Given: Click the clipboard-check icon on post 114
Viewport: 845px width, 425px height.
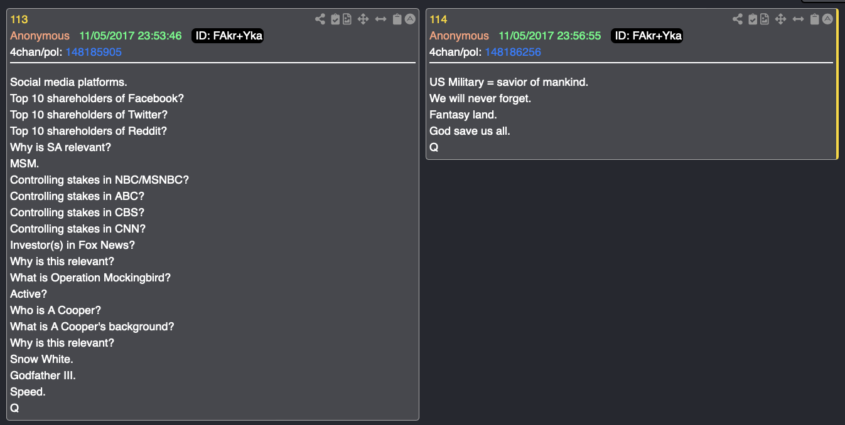Looking at the screenshot, I should 753,19.
